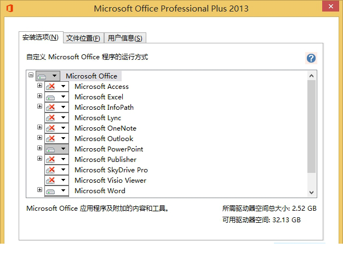Open install-state dropdown for Microsoft Lync

(x=56, y=117)
